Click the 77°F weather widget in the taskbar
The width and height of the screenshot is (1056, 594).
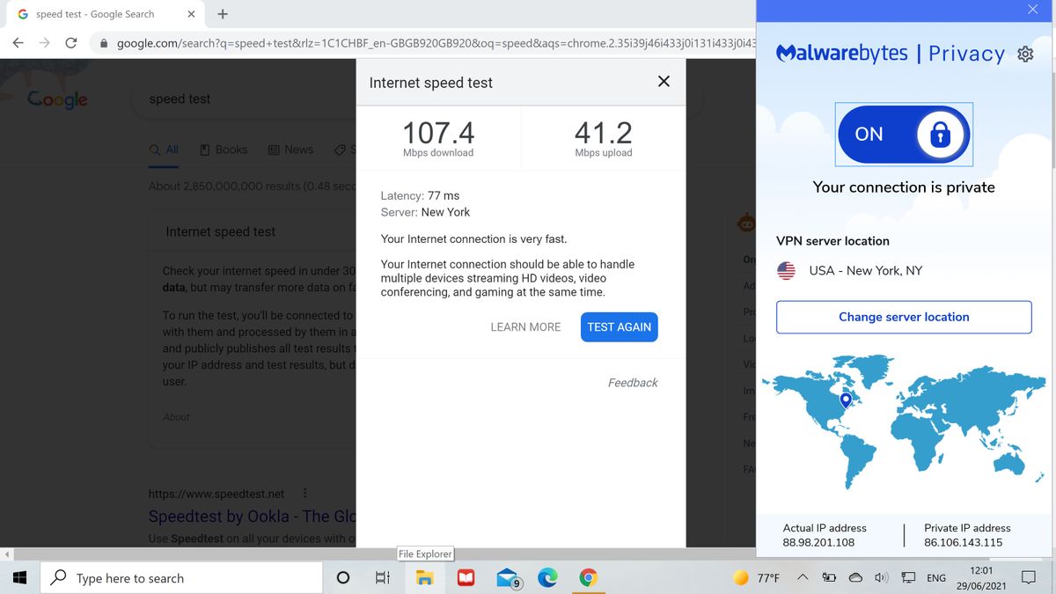754,577
